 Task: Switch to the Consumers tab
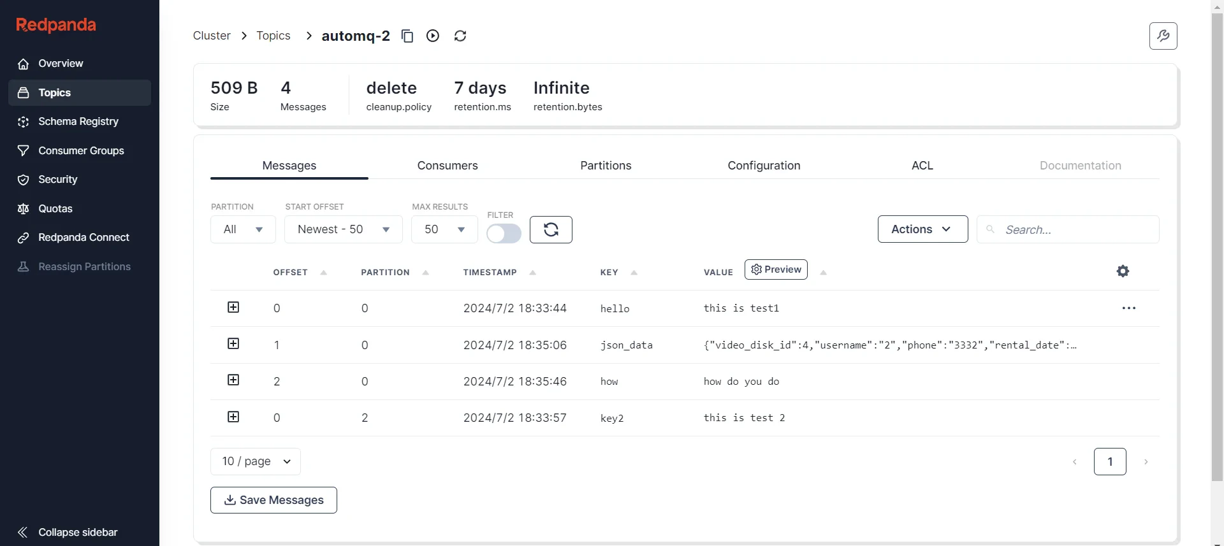click(x=448, y=166)
